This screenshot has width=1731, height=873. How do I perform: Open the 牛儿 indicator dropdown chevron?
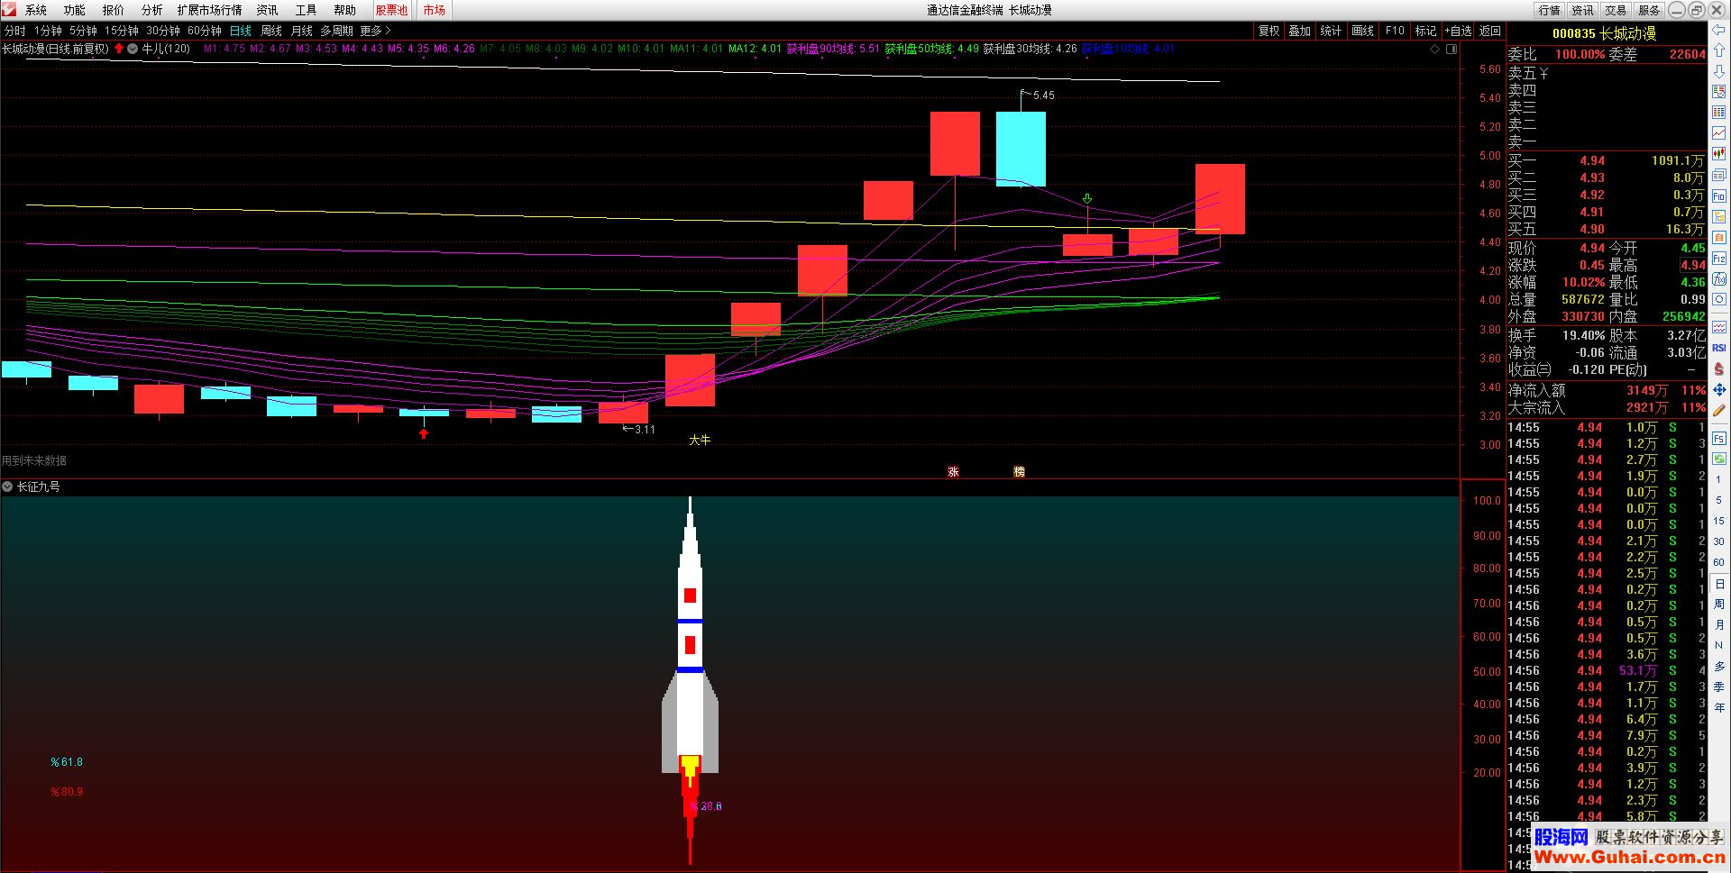click(x=133, y=49)
